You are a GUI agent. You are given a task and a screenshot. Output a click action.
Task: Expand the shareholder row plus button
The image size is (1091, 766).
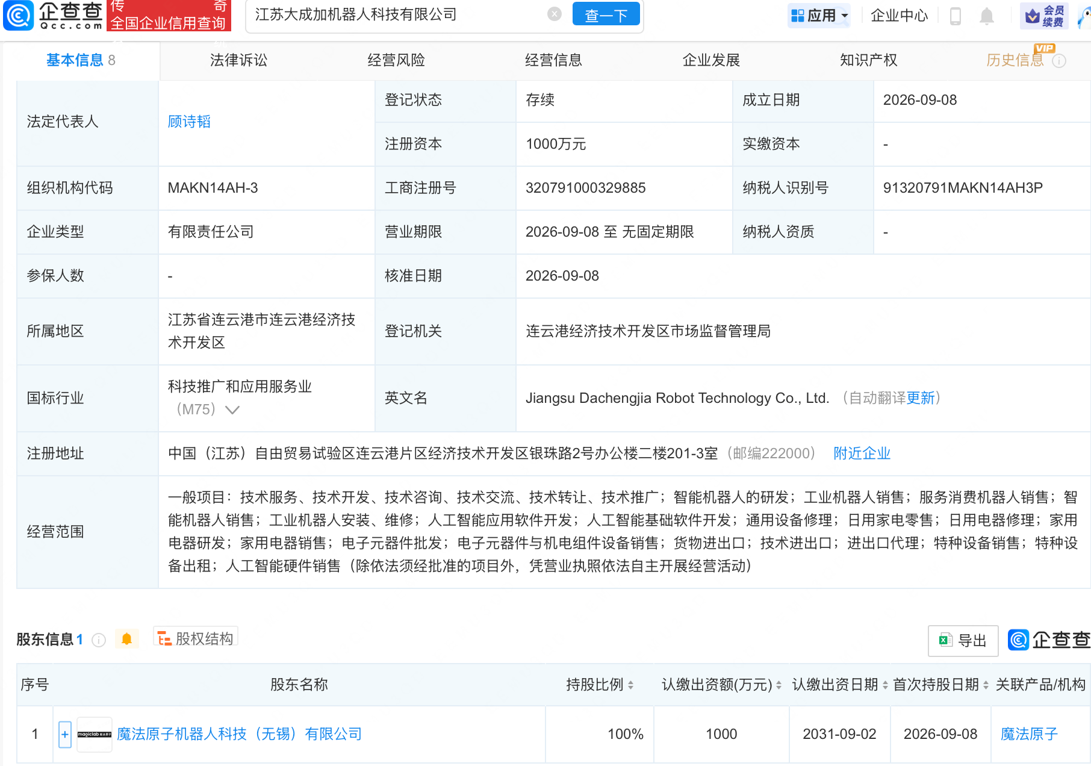click(65, 734)
